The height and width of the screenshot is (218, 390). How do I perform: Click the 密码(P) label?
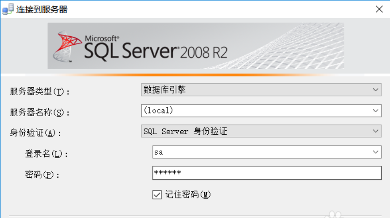click(x=42, y=175)
